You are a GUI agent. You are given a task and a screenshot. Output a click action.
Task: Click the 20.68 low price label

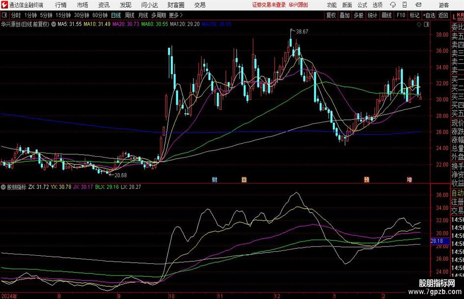point(120,175)
